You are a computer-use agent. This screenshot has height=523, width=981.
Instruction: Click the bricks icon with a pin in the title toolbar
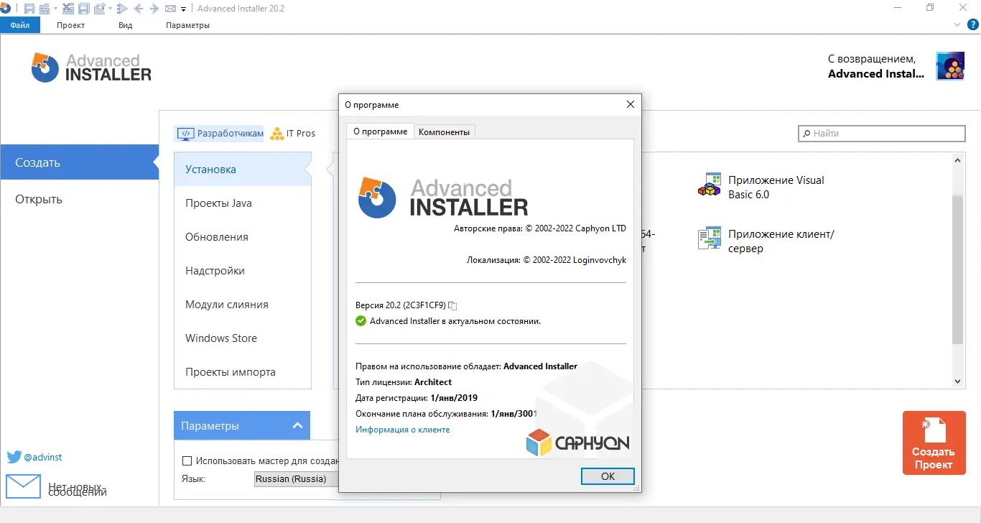pyautogui.click(x=99, y=9)
